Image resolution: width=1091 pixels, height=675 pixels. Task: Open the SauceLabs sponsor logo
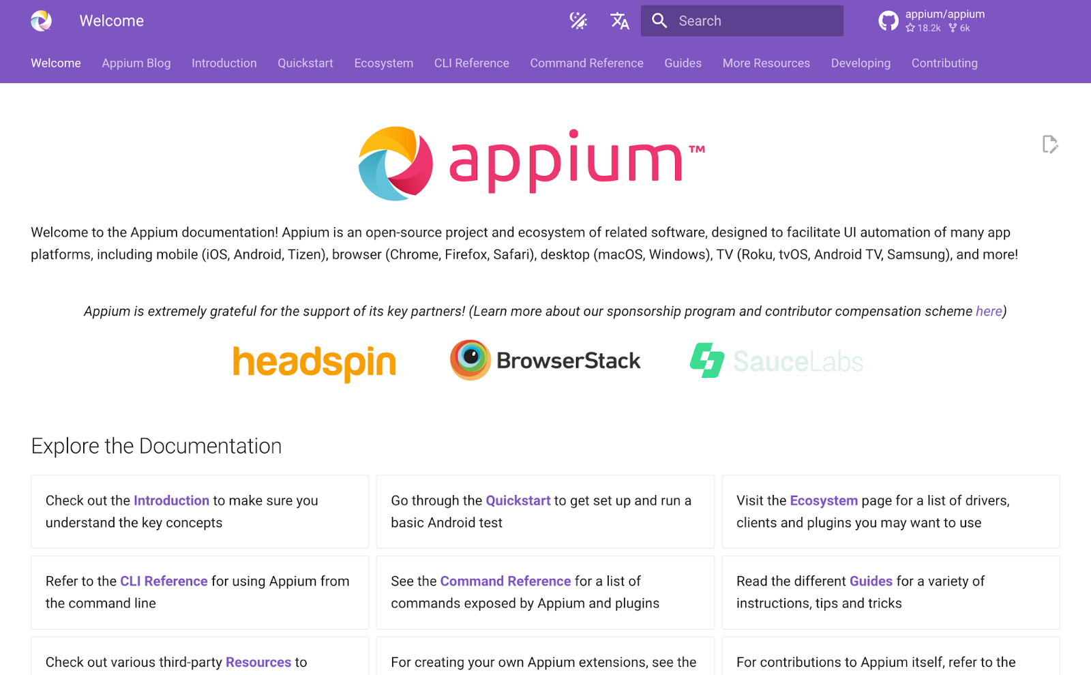pyautogui.click(x=777, y=361)
